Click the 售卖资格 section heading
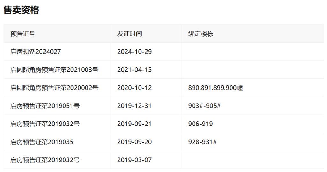Image resolution: width=327 pixels, height=172 pixels. 21,10
